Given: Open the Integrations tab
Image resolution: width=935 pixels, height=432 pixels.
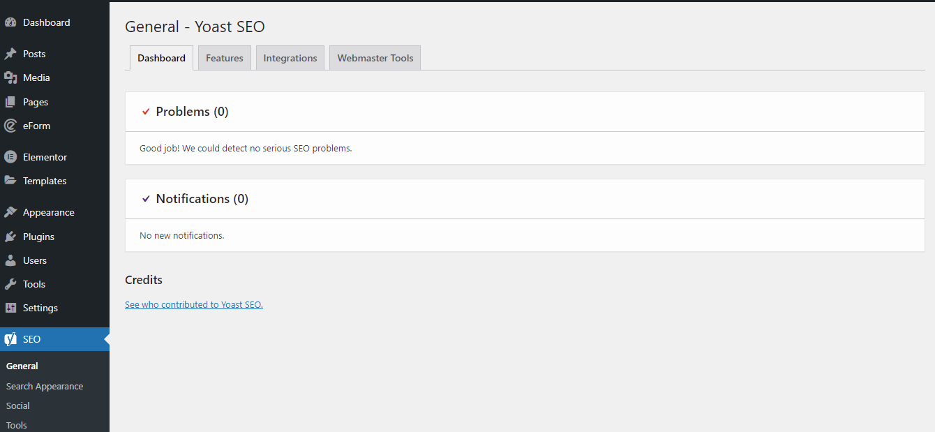Looking at the screenshot, I should pyautogui.click(x=290, y=58).
